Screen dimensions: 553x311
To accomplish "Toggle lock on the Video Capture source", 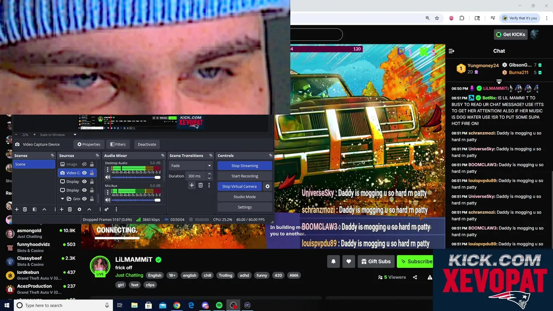I will click(x=92, y=173).
